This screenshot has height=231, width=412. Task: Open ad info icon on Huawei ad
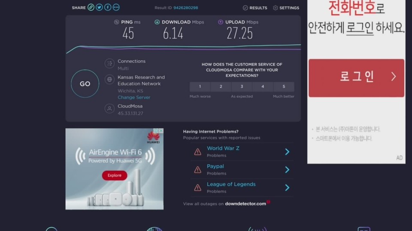point(156,130)
